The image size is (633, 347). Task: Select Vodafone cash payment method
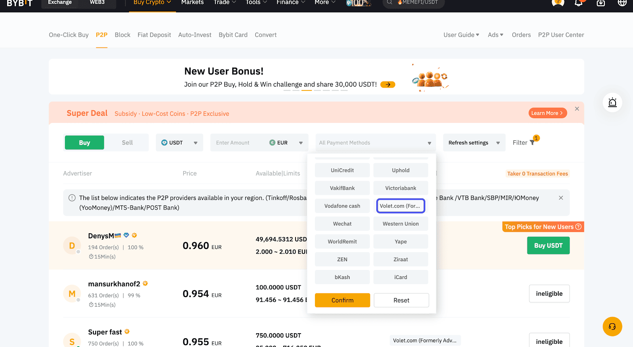point(342,206)
